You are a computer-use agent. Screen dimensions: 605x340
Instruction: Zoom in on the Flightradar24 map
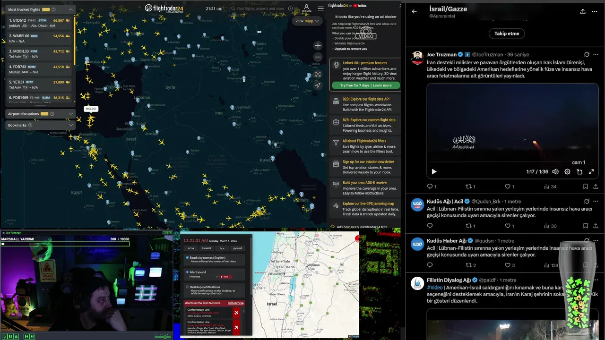click(318, 46)
